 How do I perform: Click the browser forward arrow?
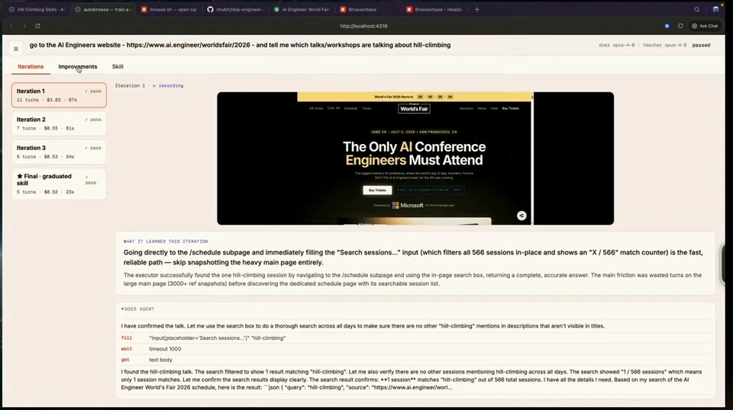coord(24,26)
